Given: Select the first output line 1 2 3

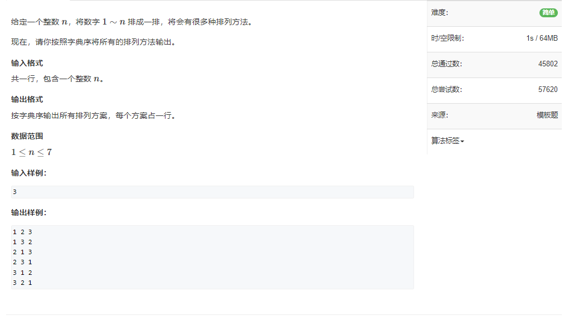Looking at the screenshot, I should [22, 232].
